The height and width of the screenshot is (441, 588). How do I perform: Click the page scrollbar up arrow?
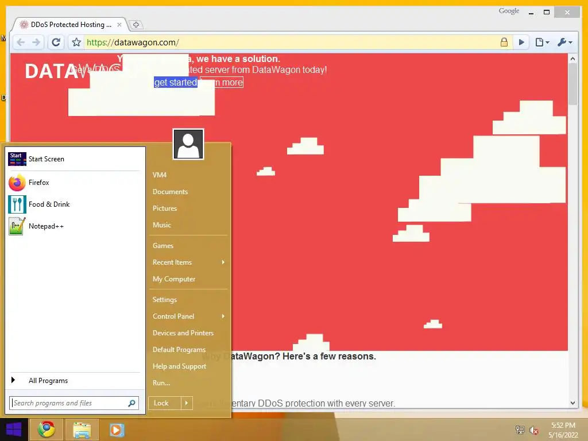click(572, 59)
